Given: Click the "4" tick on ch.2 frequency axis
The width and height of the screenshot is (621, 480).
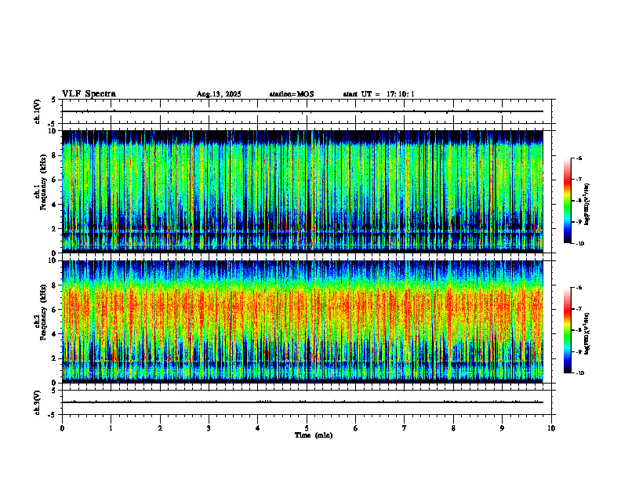Looking at the screenshot, I should tap(55, 334).
